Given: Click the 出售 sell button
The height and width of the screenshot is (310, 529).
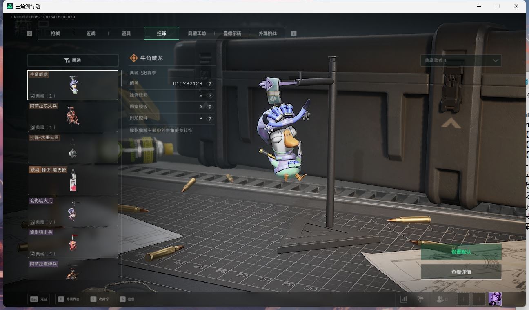Looking at the screenshot, I should 127,299.
